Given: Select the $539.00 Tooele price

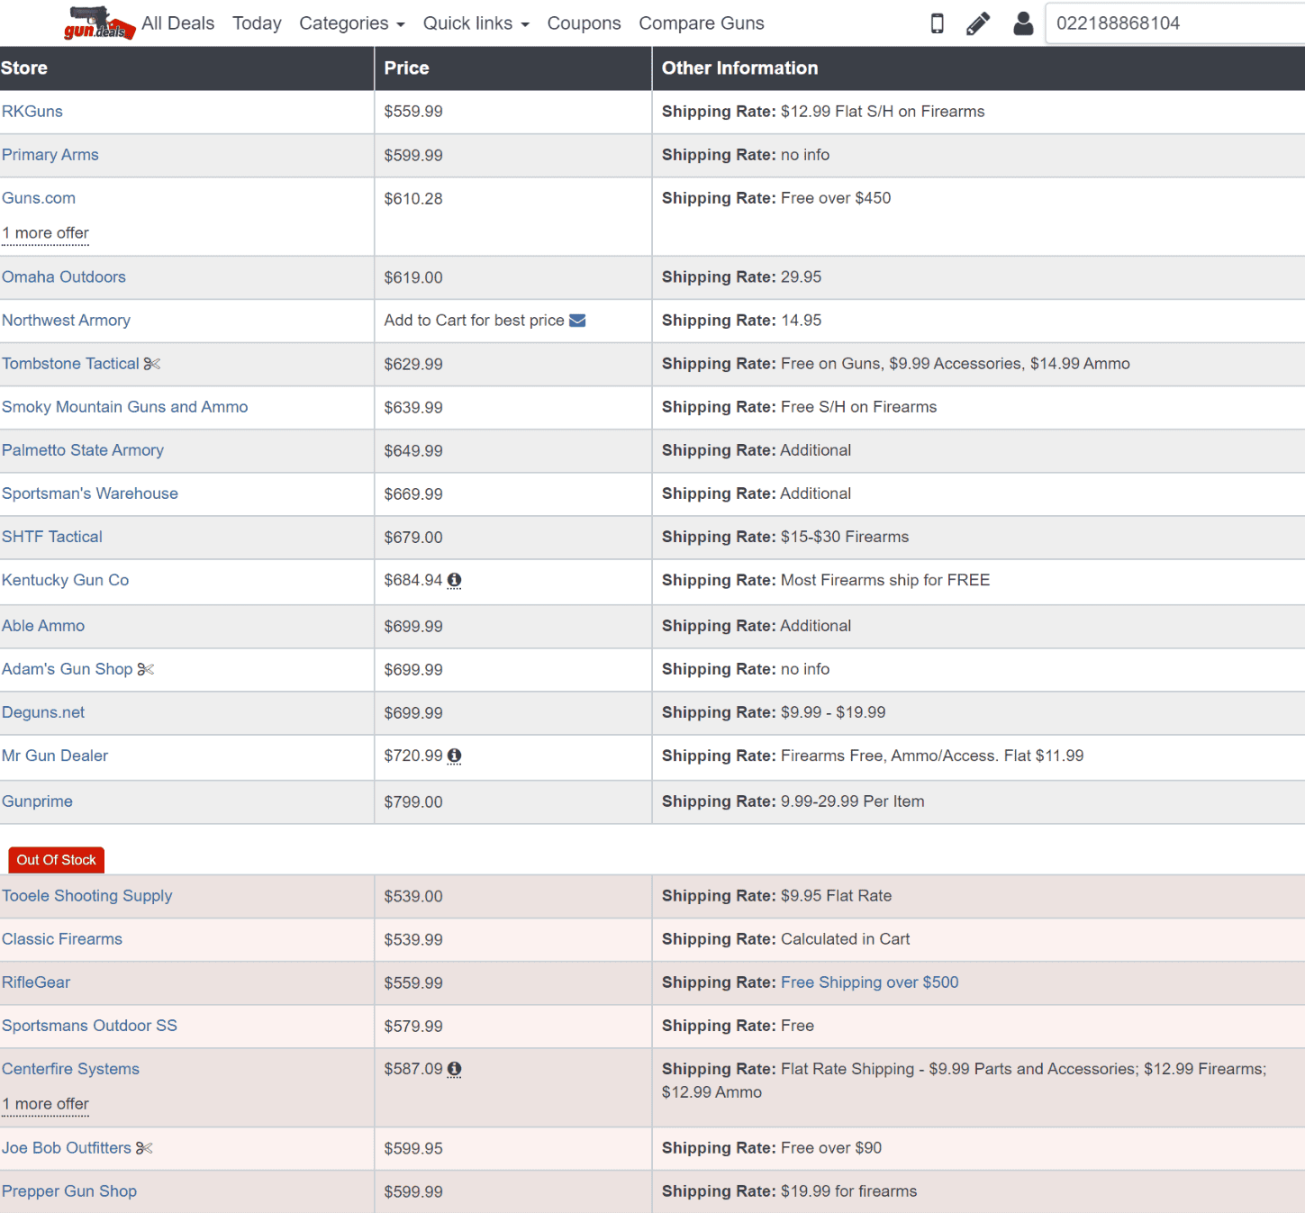Looking at the screenshot, I should 413,896.
